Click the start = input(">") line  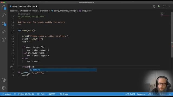click(33, 39)
